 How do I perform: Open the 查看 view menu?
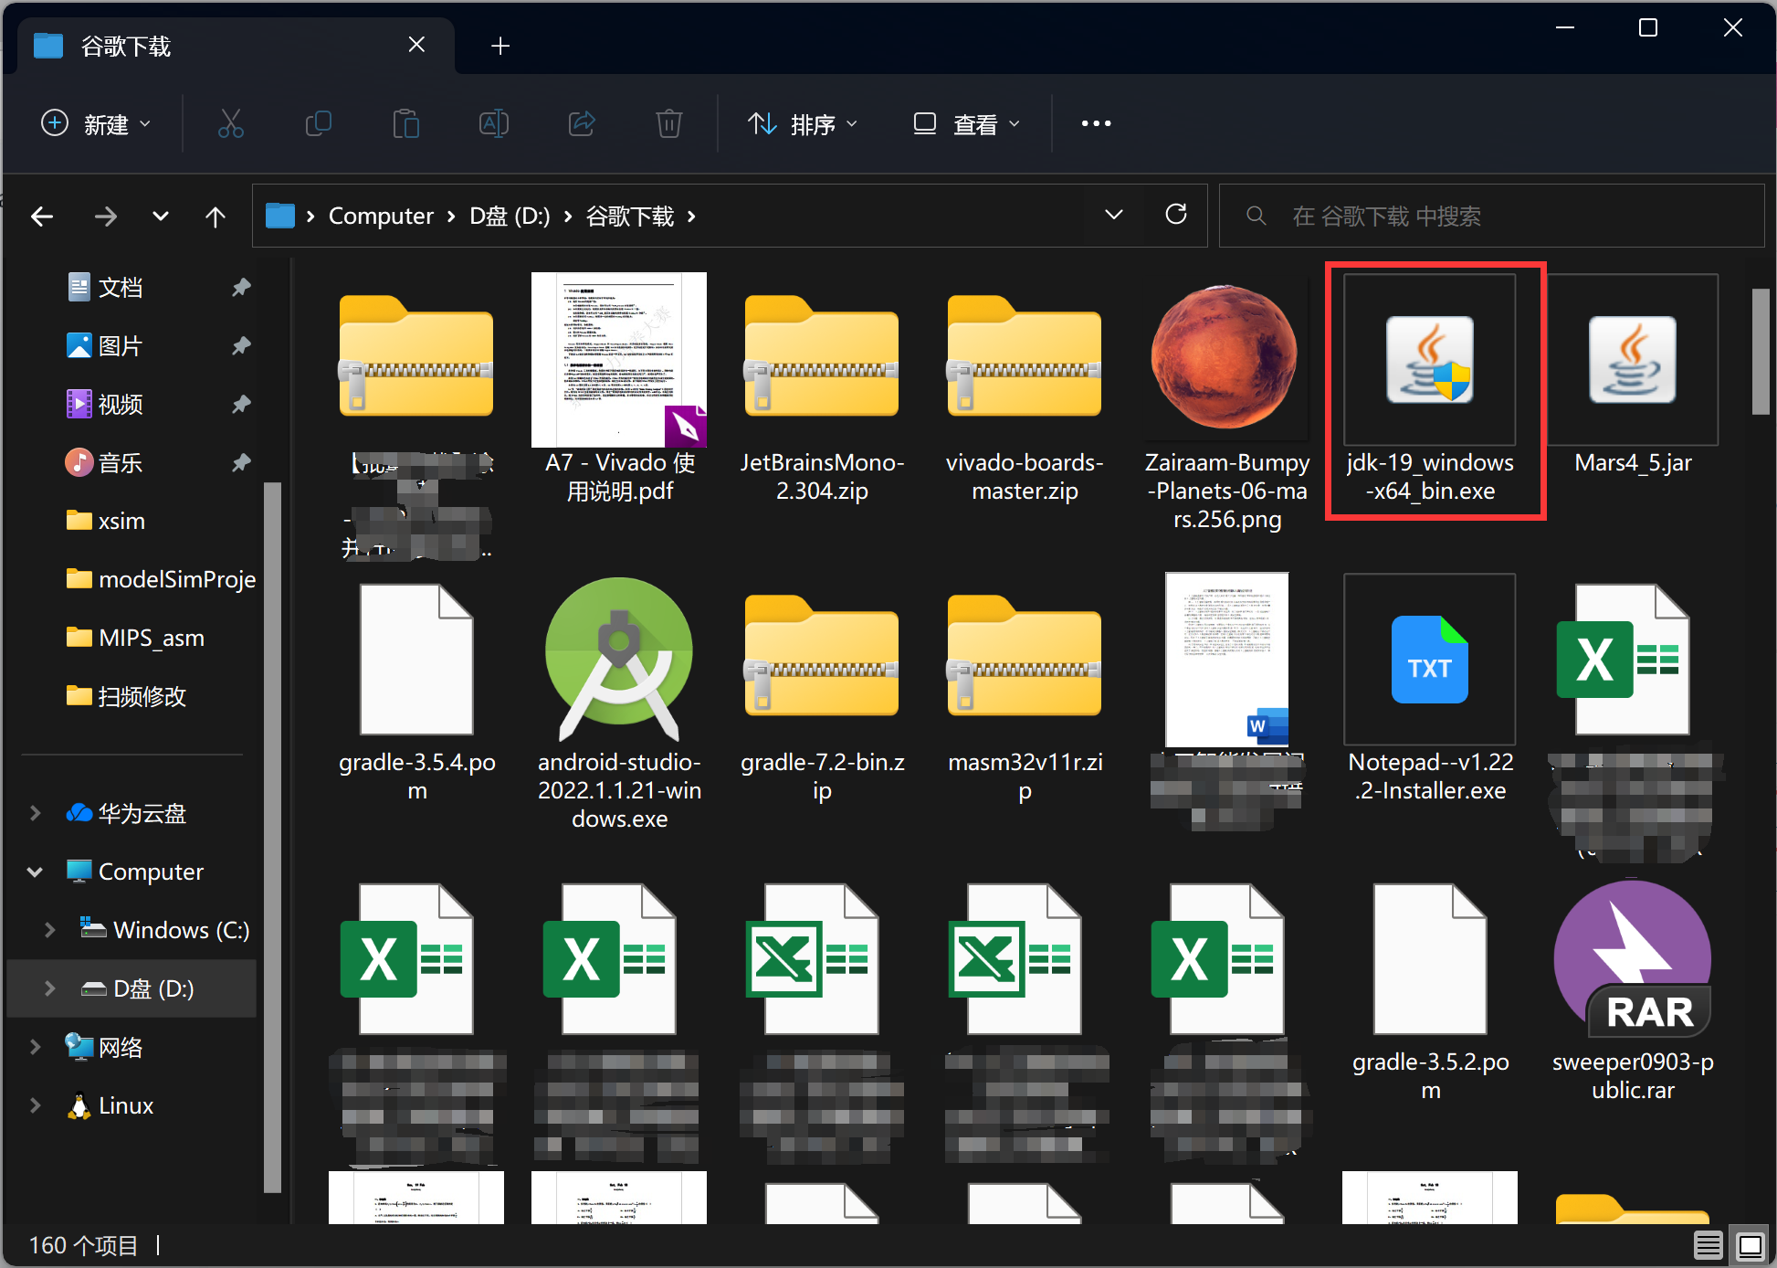click(x=966, y=123)
